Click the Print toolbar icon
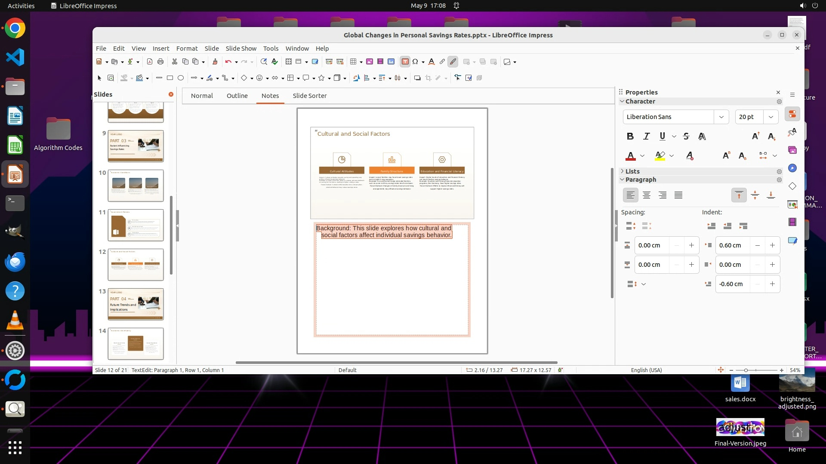This screenshot has width=826, height=464. pyautogui.click(x=160, y=61)
